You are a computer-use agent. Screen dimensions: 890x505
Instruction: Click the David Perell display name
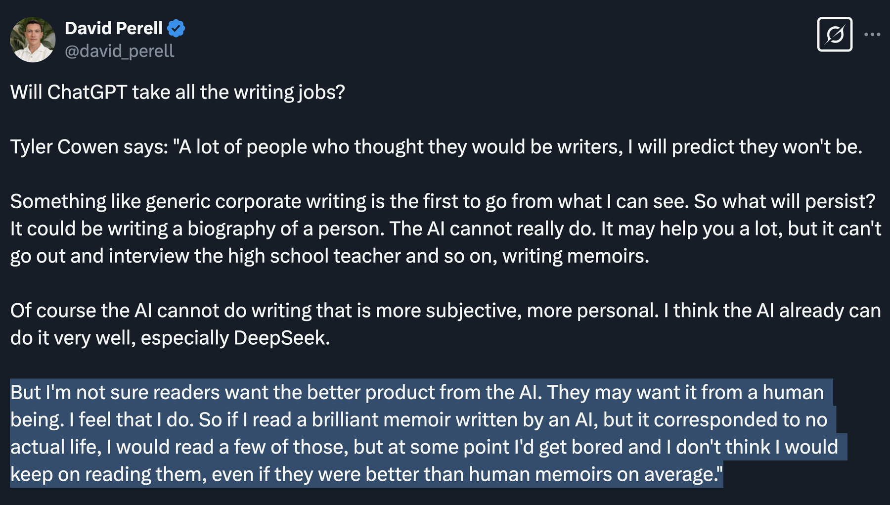114,28
